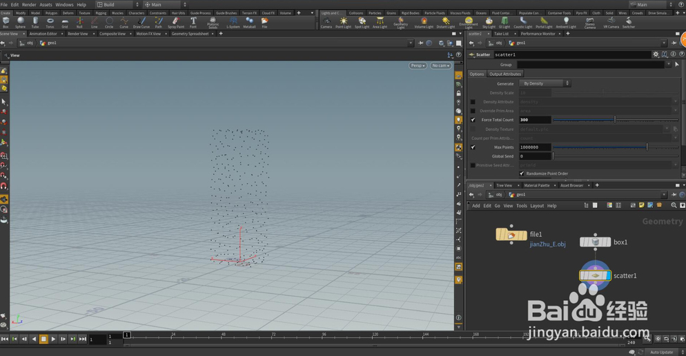Viewport: 686px width, 356px height.
Task: Disable the Force Total Count checkbox
Action: (x=473, y=120)
